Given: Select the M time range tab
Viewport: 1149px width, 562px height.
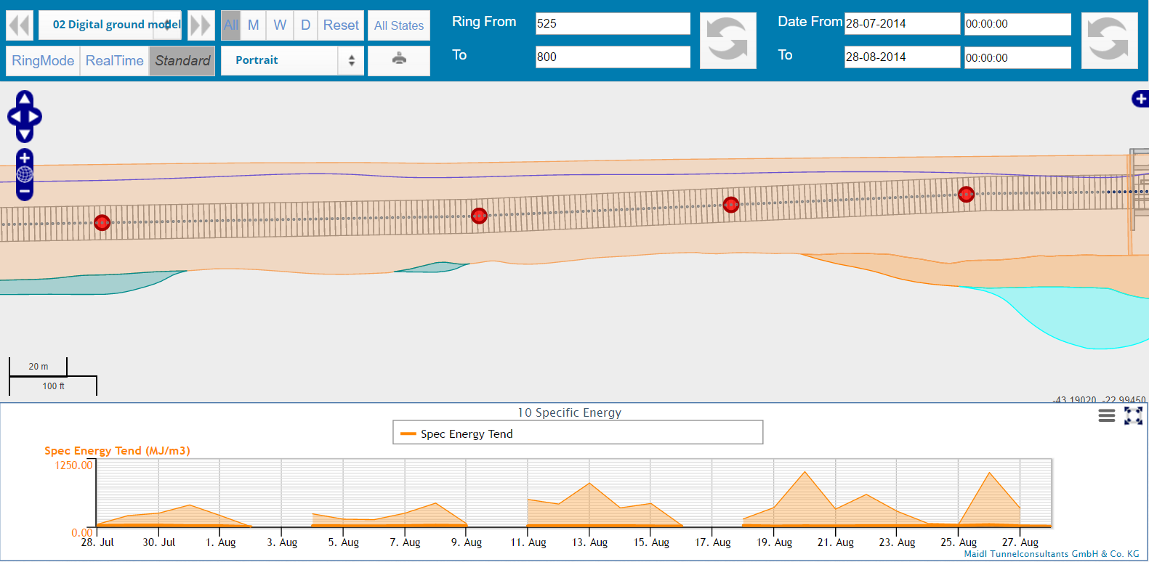Looking at the screenshot, I should click(x=253, y=25).
